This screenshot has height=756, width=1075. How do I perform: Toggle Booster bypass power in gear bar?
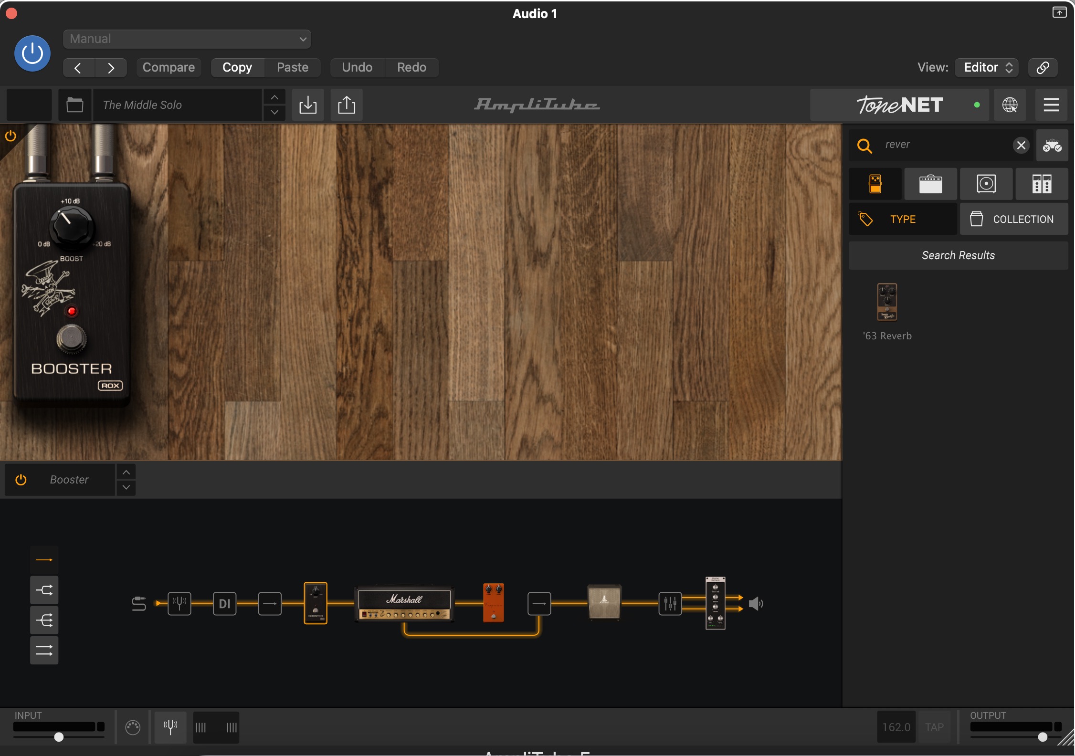click(21, 480)
